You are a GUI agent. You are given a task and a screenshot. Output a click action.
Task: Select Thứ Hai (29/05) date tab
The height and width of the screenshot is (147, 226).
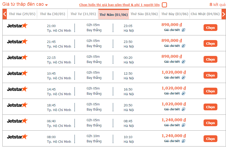point(22,14)
